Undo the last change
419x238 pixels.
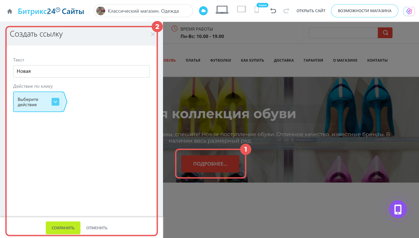[x=273, y=11]
